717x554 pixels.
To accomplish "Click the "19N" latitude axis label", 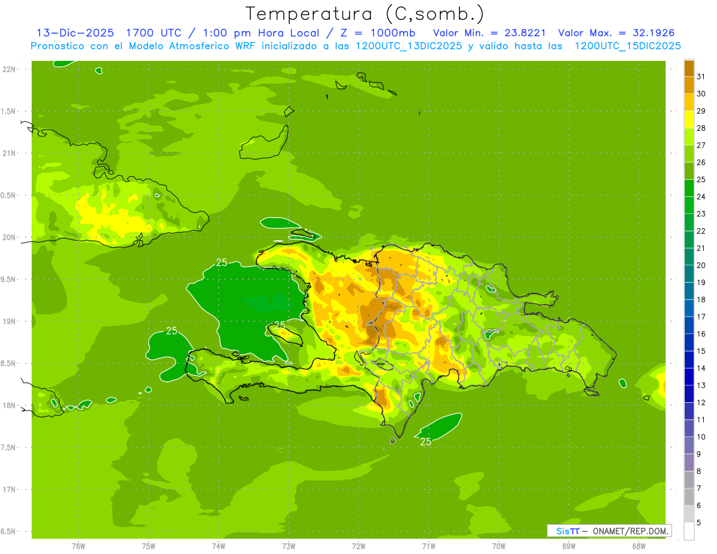I will [x=10, y=322].
